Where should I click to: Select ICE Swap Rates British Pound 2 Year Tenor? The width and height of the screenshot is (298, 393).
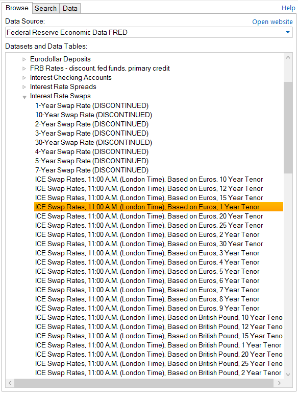pos(158,373)
